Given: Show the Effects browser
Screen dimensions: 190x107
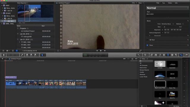Looking at the screenshot, I should pyautogui.click(x=152, y=55).
